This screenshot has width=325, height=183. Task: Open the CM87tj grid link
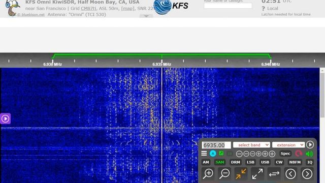click(88, 9)
